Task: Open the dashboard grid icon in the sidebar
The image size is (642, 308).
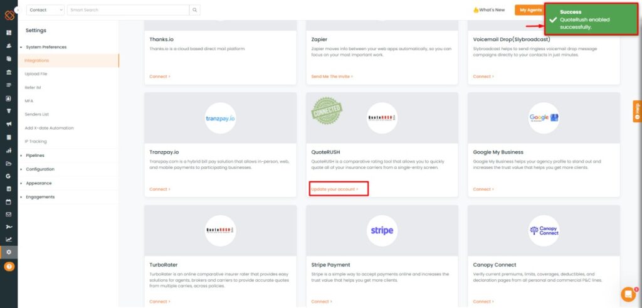Action: click(9, 33)
